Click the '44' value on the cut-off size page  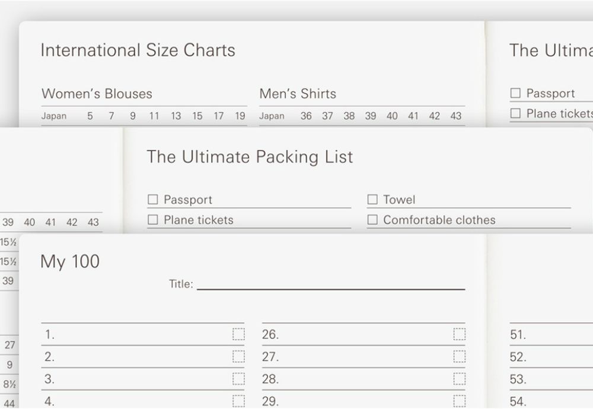[x=9, y=403]
